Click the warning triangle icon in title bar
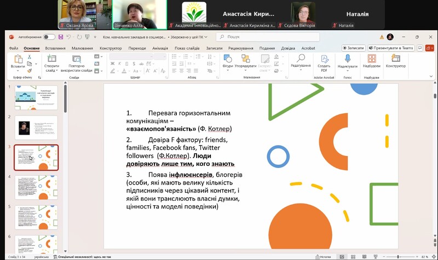Screen dimensions: 438x260 pyautogui.click(x=382, y=37)
